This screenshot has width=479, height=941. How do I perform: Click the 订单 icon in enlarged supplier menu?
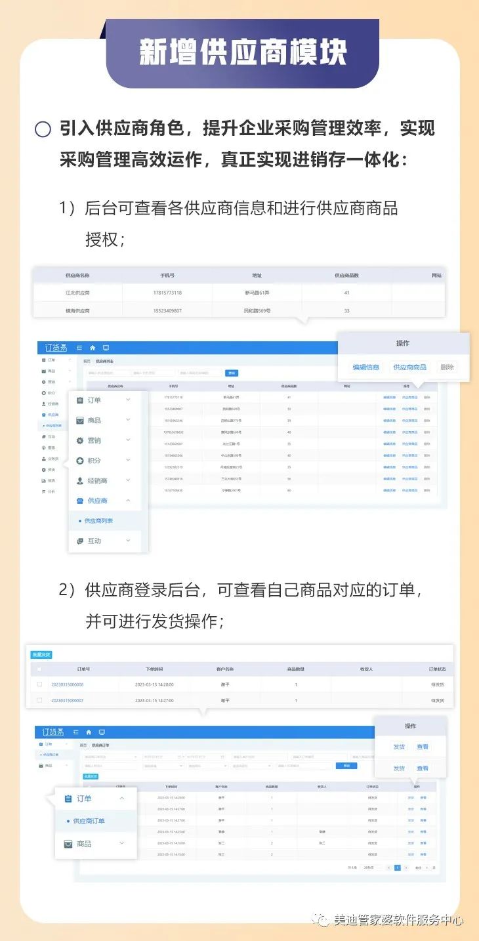79,400
